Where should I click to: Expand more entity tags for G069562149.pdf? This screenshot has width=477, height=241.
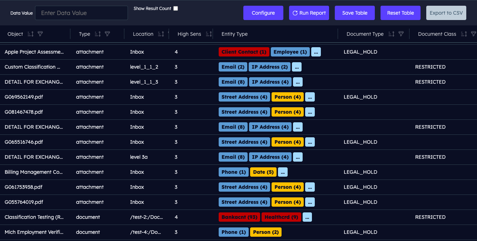(310, 97)
